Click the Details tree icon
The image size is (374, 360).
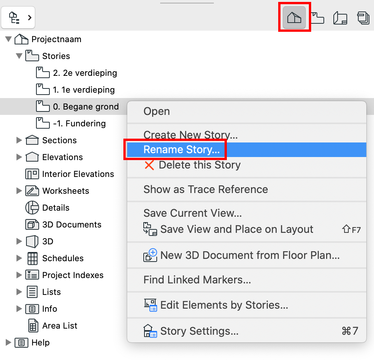coord(32,208)
